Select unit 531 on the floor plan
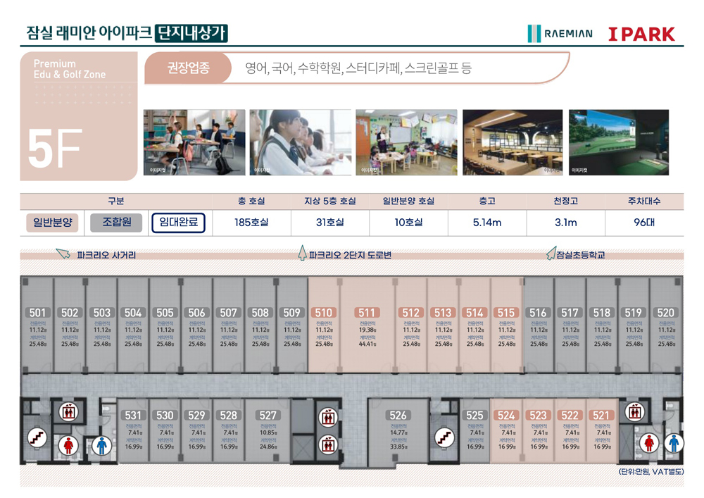Screen dimensions: 704x498 pyautogui.click(x=133, y=431)
